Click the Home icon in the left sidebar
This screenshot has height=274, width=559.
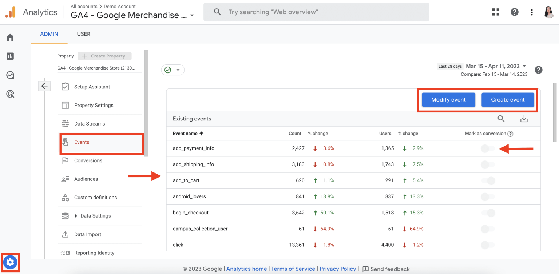coord(10,37)
